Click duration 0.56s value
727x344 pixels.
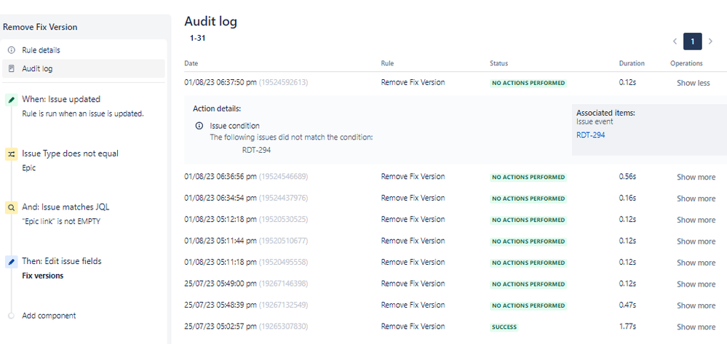627,177
